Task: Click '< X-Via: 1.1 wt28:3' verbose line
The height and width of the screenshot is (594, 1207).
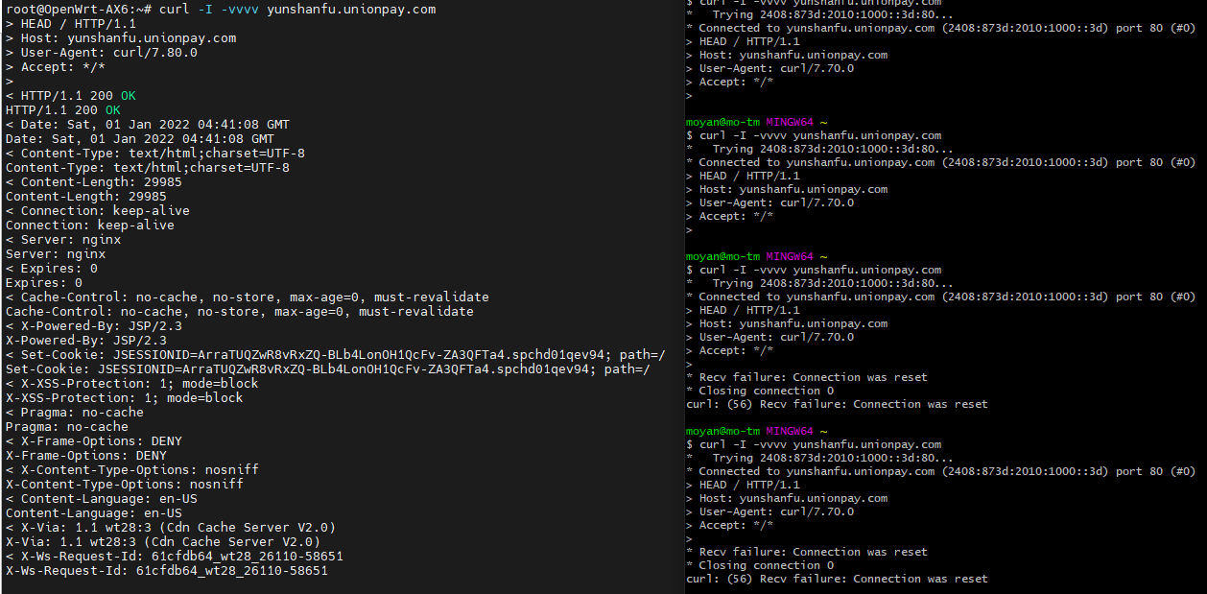Action: (170, 528)
